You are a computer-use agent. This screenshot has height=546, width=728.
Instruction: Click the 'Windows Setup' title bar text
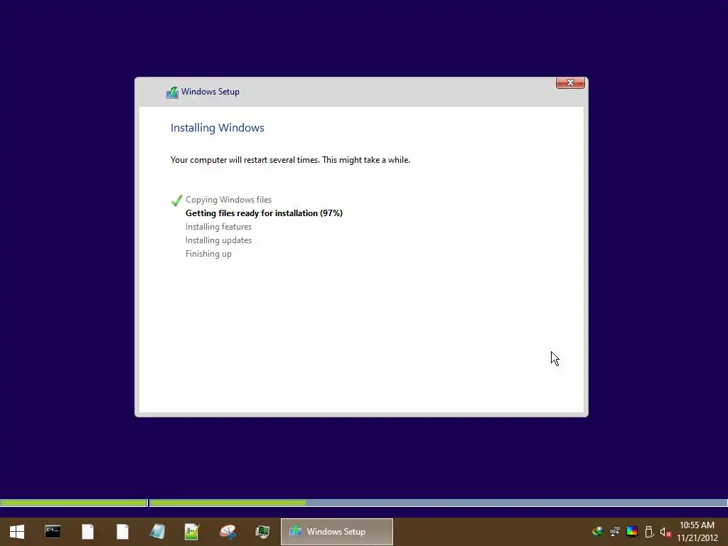click(x=210, y=92)
